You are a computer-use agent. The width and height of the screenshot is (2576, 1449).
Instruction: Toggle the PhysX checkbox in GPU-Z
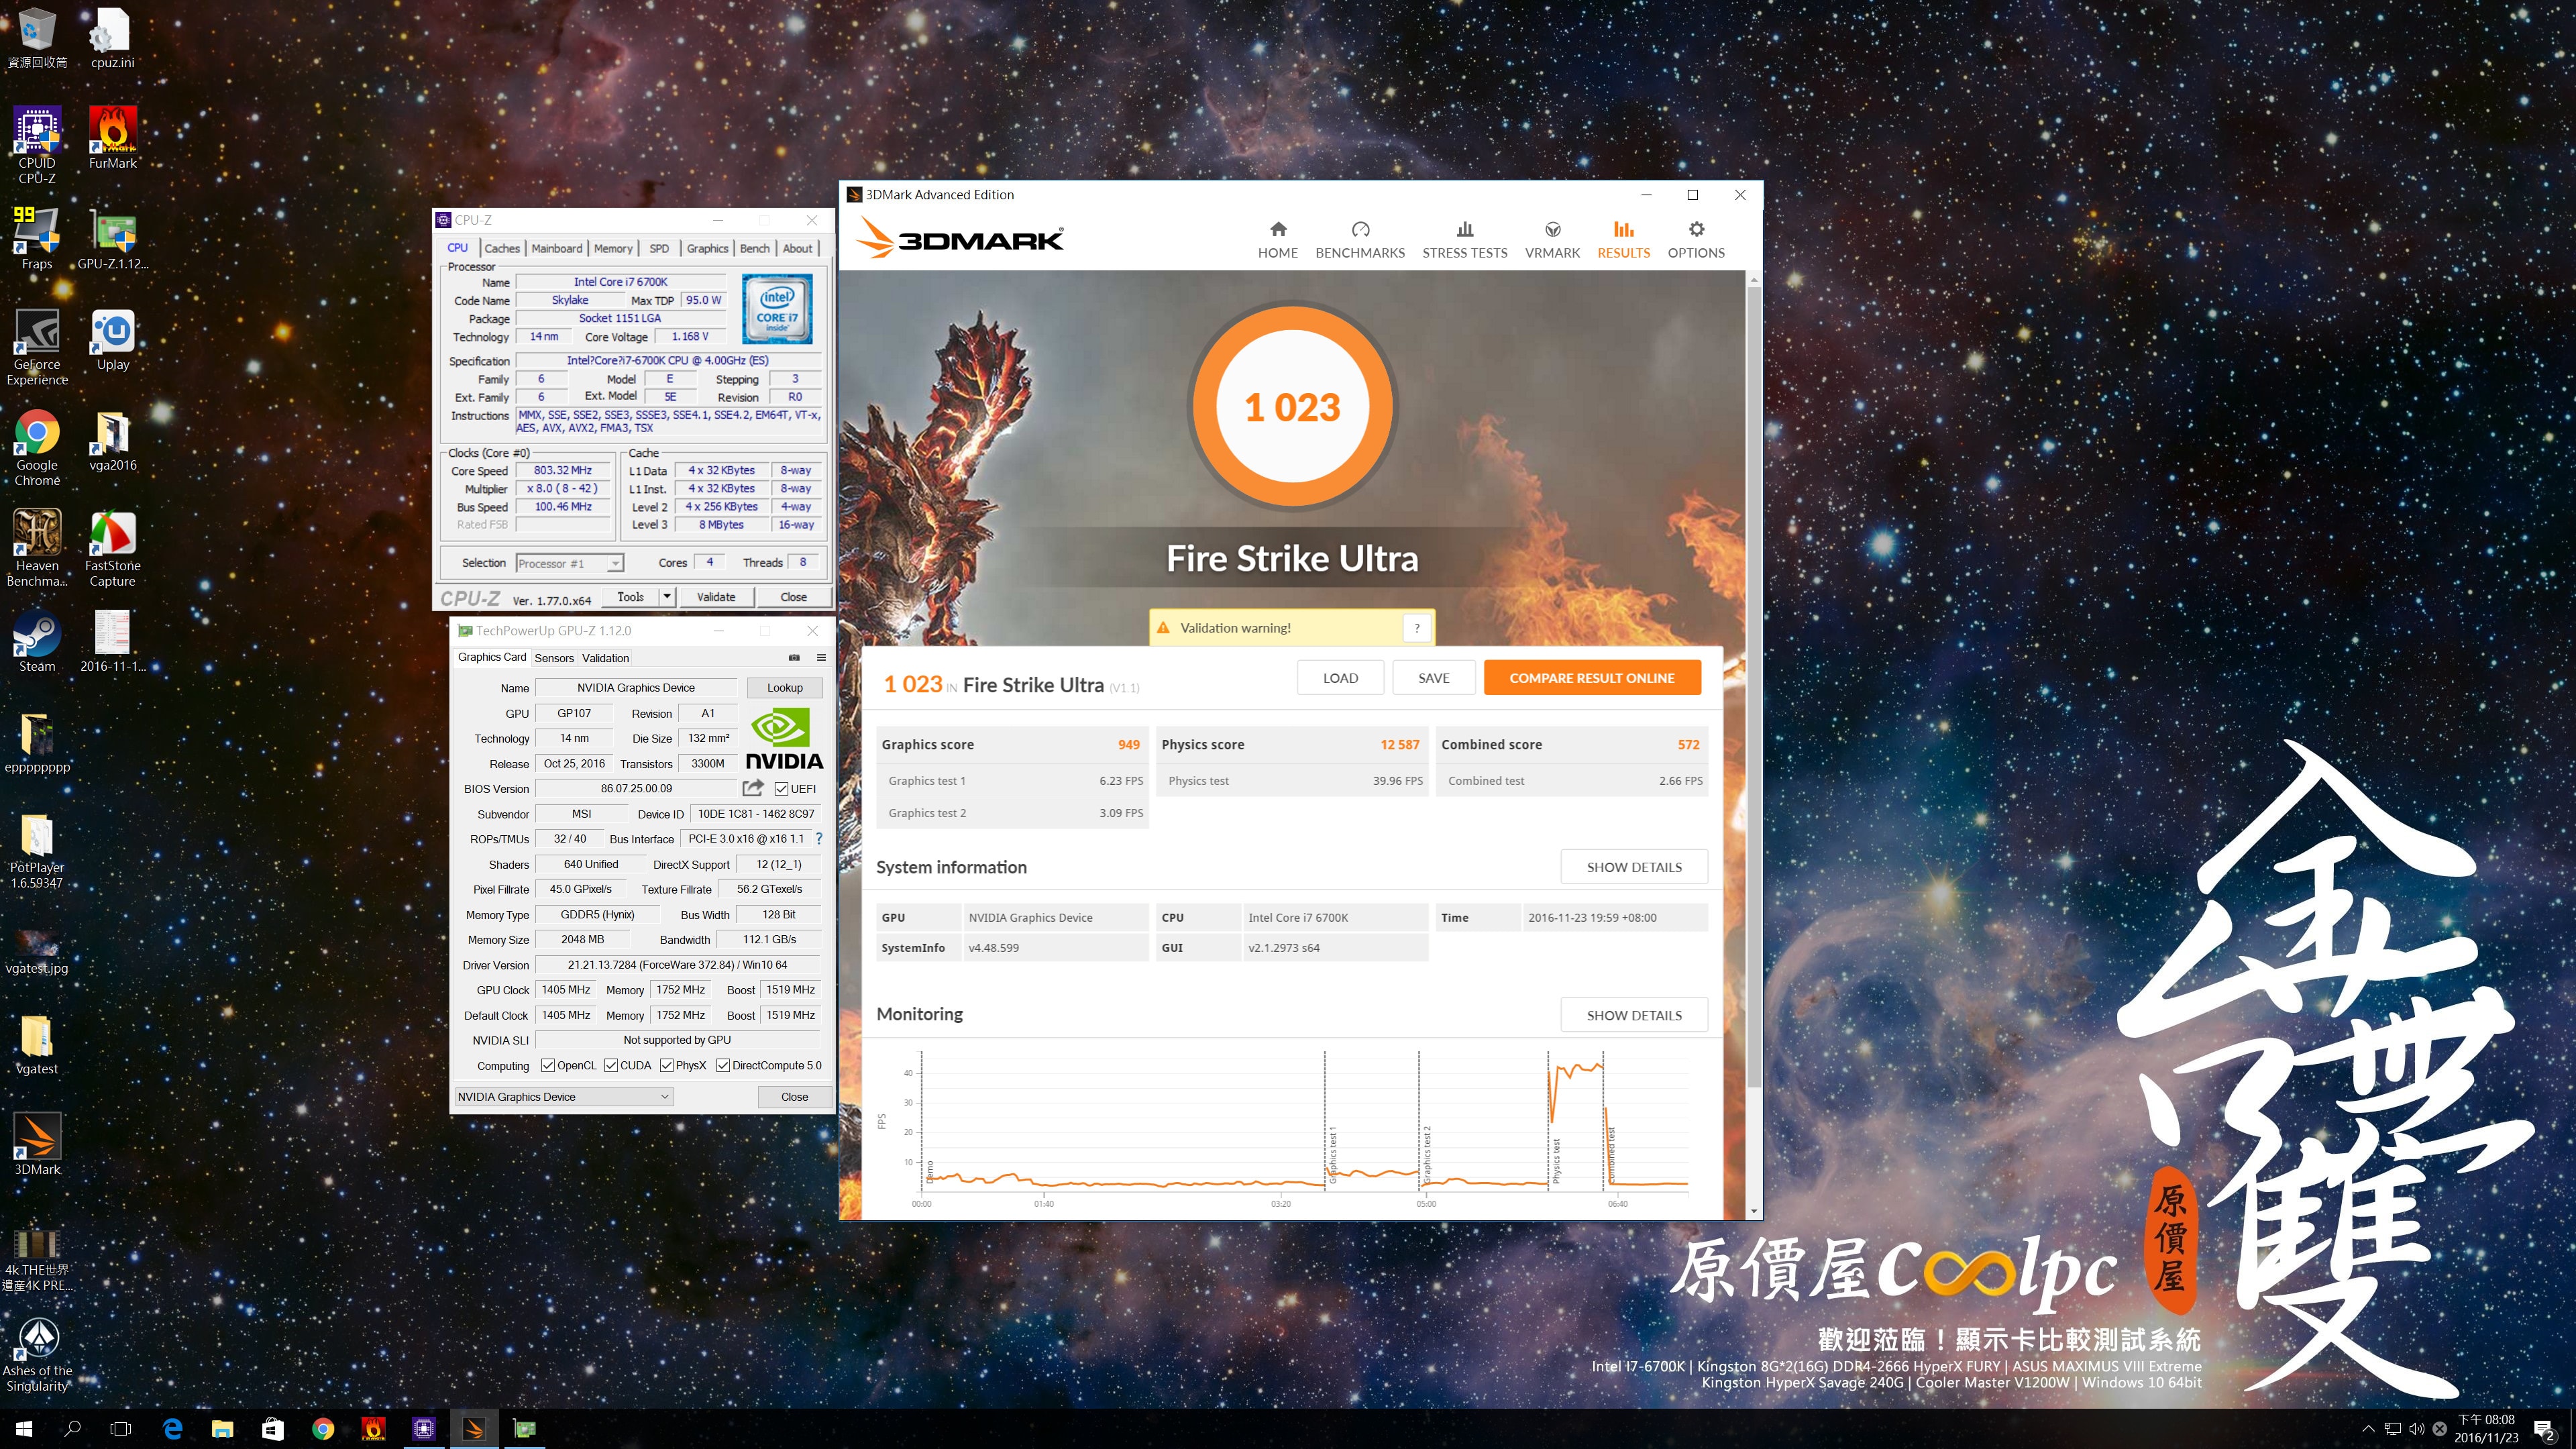point(666,1065)
